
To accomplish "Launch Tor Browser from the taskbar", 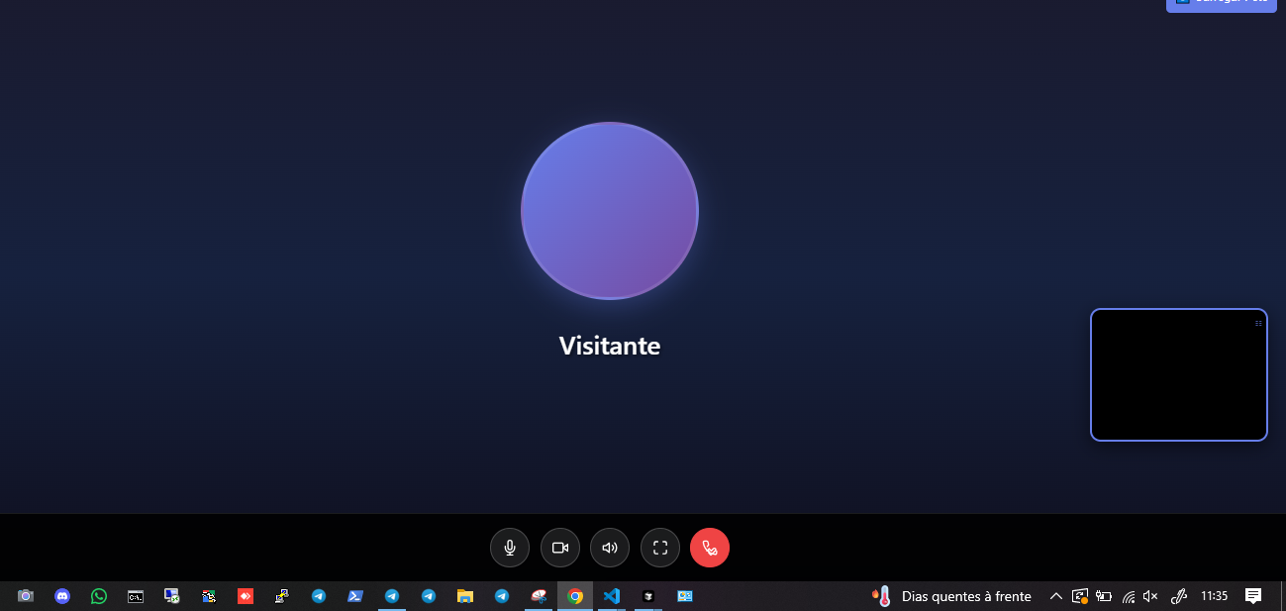I will point(647,596).
